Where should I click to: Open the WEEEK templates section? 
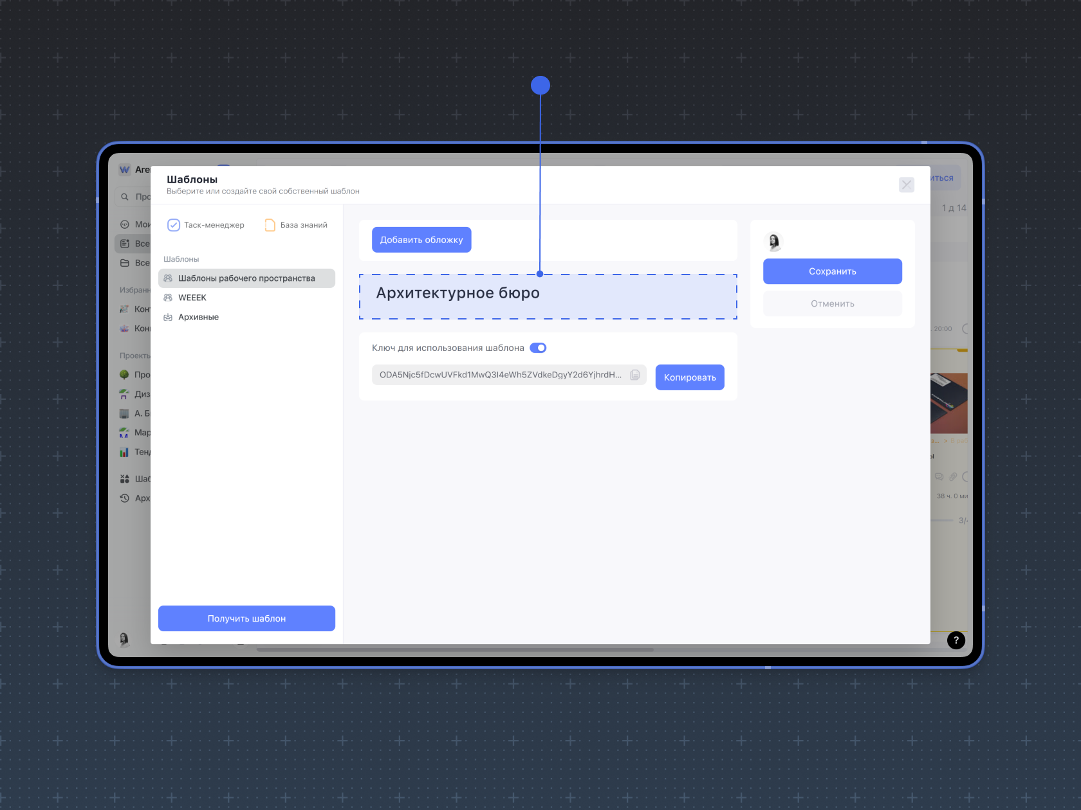(192, 298)
